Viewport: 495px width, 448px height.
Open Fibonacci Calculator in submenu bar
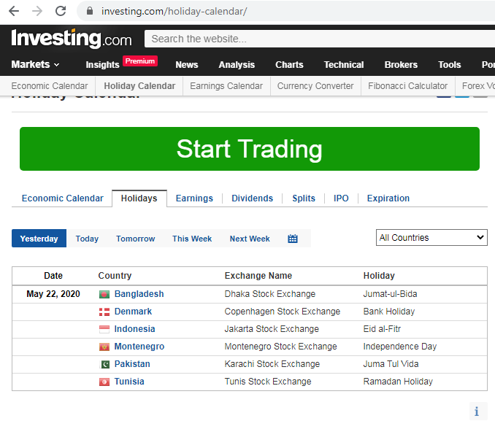pos(408,86)
